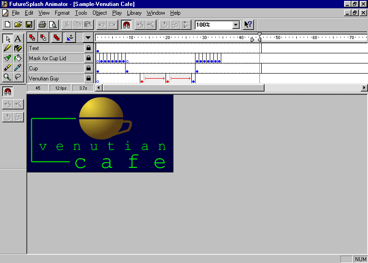Toggle Snap magnet modifier below tool palette
This screenshot has height=263, width=368.
point(8,91)
